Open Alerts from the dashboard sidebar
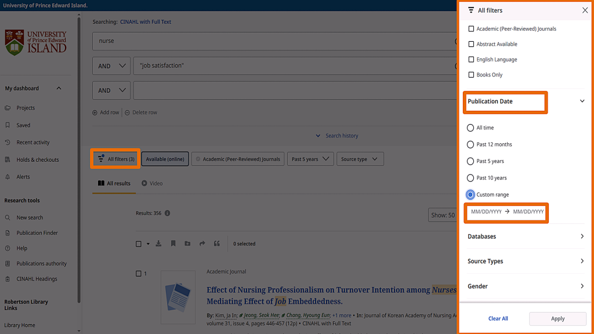Image resolution: width=594 pixels, height=334 pixels. coord(23,177)
